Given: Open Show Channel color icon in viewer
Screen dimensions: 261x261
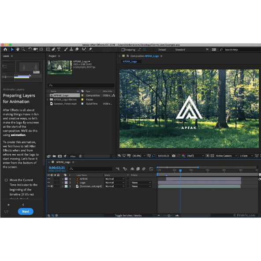Looking at the screenshot, I should coord(183,156).
